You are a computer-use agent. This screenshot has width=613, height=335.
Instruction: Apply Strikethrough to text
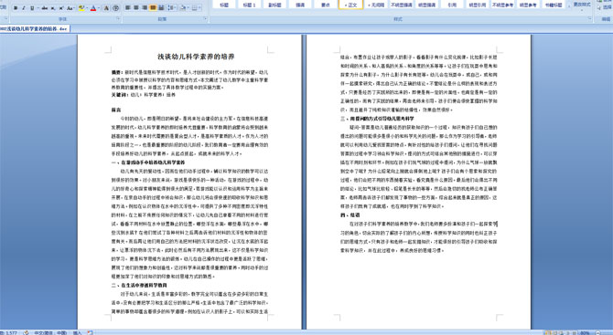click(45, 8)
